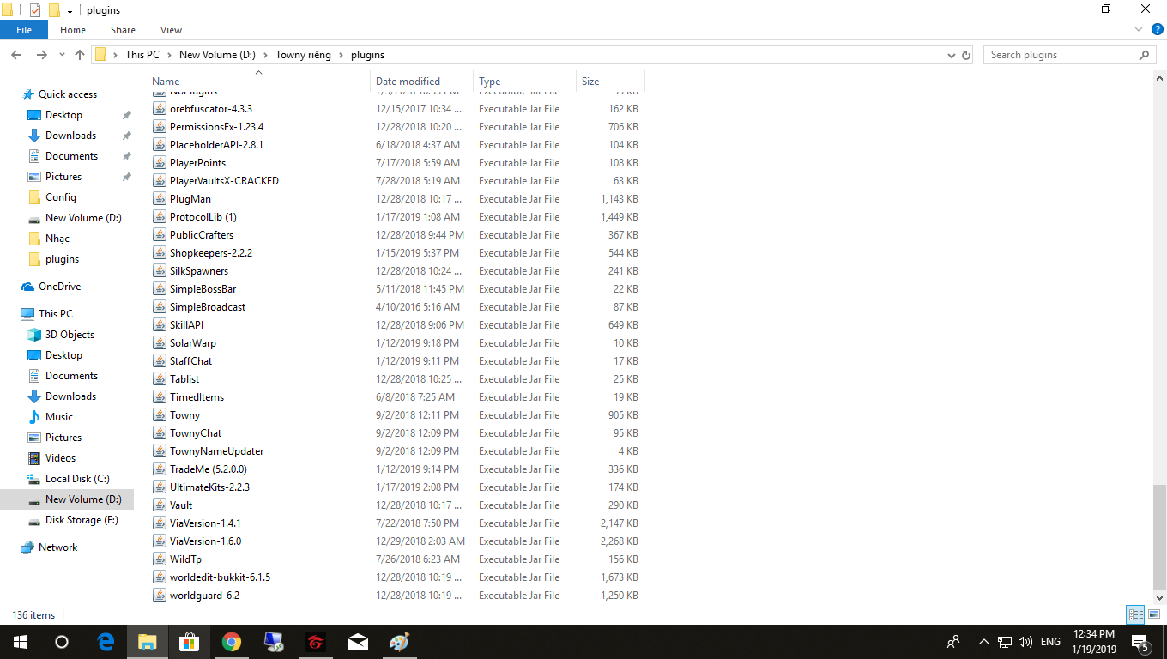Expand the address bar history dropdown

click(x=951, y=54)
